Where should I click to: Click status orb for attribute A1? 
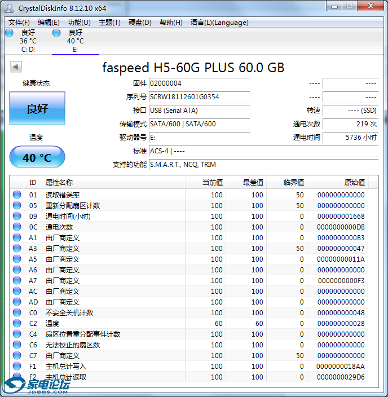[x=17, y=237]
